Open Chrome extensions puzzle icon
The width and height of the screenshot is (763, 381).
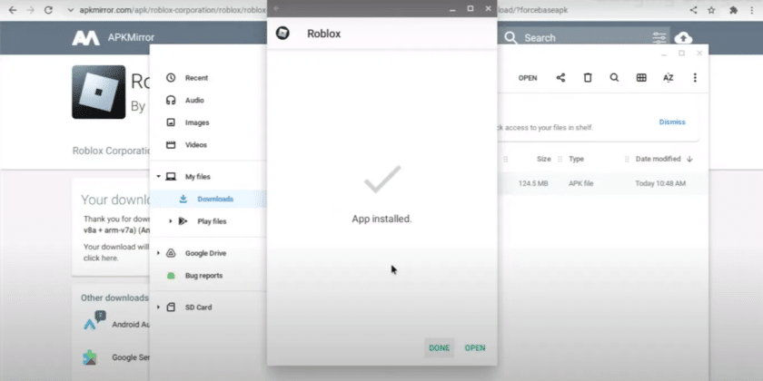coord(733,10)
